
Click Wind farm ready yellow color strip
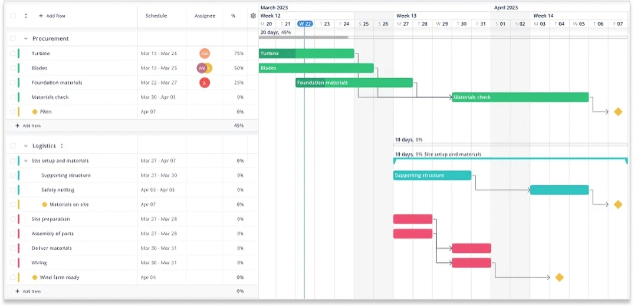[x=19, y=278]
